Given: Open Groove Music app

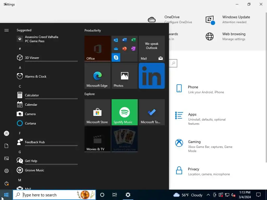Looking at the screenshot, I should pyautogui.click(x=47, y=170).
